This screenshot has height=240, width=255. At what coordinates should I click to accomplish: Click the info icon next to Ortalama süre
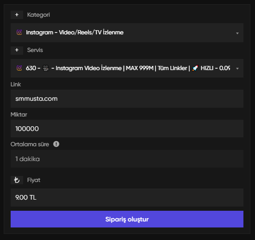56,144
